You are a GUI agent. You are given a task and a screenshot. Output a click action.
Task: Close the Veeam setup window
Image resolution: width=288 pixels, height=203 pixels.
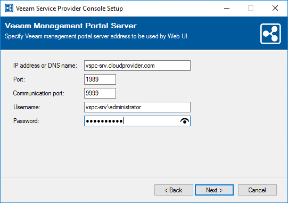tap(275, 9)
